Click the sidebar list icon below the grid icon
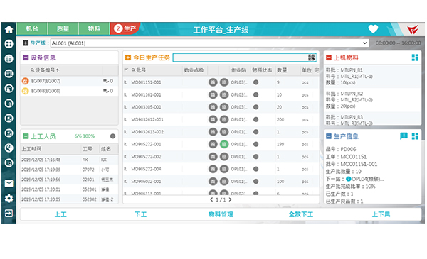 pos(9,59)
